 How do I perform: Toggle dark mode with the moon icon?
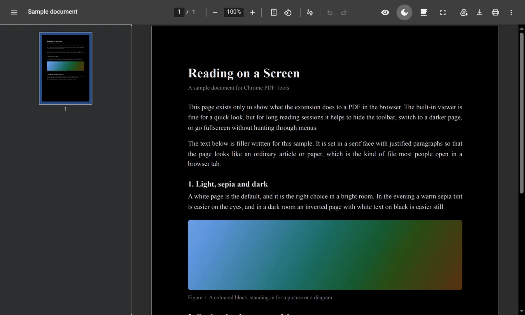pyautogui.click(x=404, y=12)
